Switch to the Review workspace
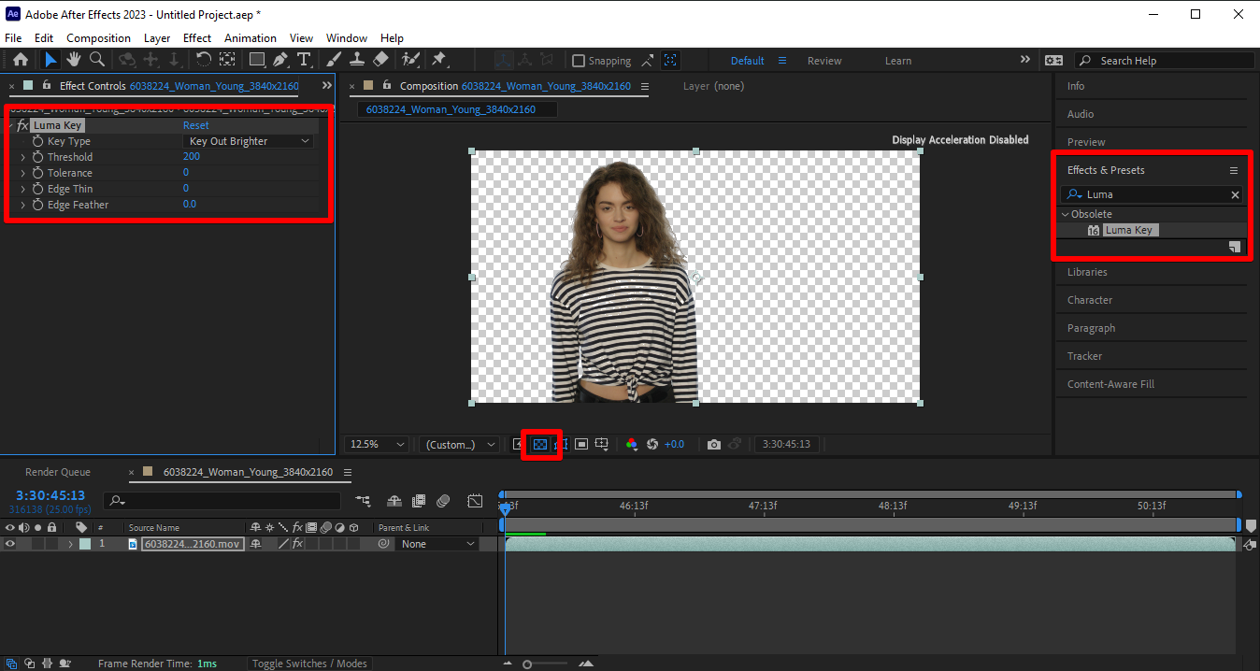The height and width of the screenshot is (671, 1260). (823, 61)
